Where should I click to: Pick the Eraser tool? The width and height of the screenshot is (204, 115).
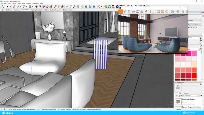pos(14,6)
